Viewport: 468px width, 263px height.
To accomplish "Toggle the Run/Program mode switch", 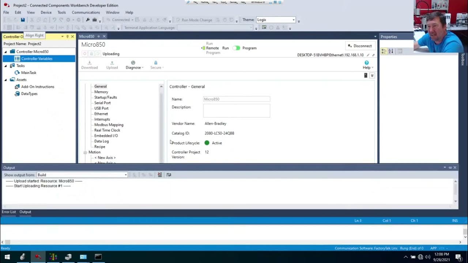I will coord(236,48).
